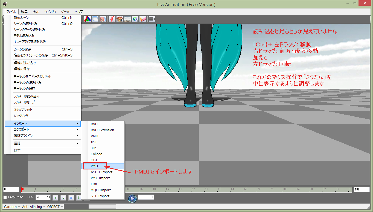Choose VMD in the import submenu

(x=103, y=136)
